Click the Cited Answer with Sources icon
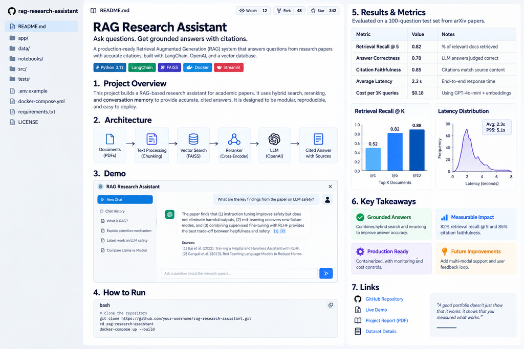The height and width of the screenshot is (349, 524). click(318, 139)
